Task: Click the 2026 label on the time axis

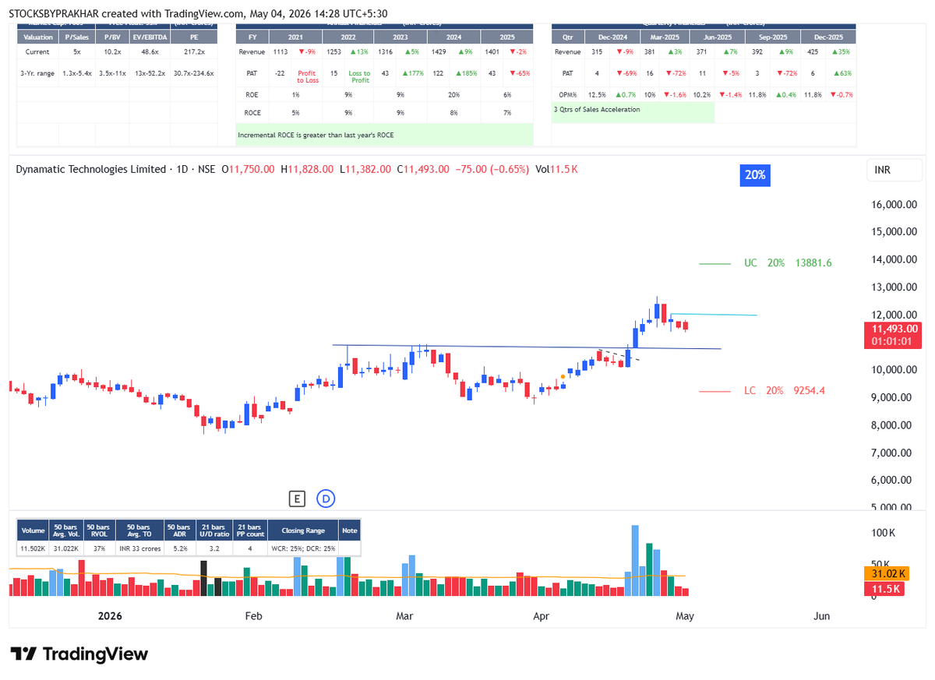Action: (x=110, y=616)
